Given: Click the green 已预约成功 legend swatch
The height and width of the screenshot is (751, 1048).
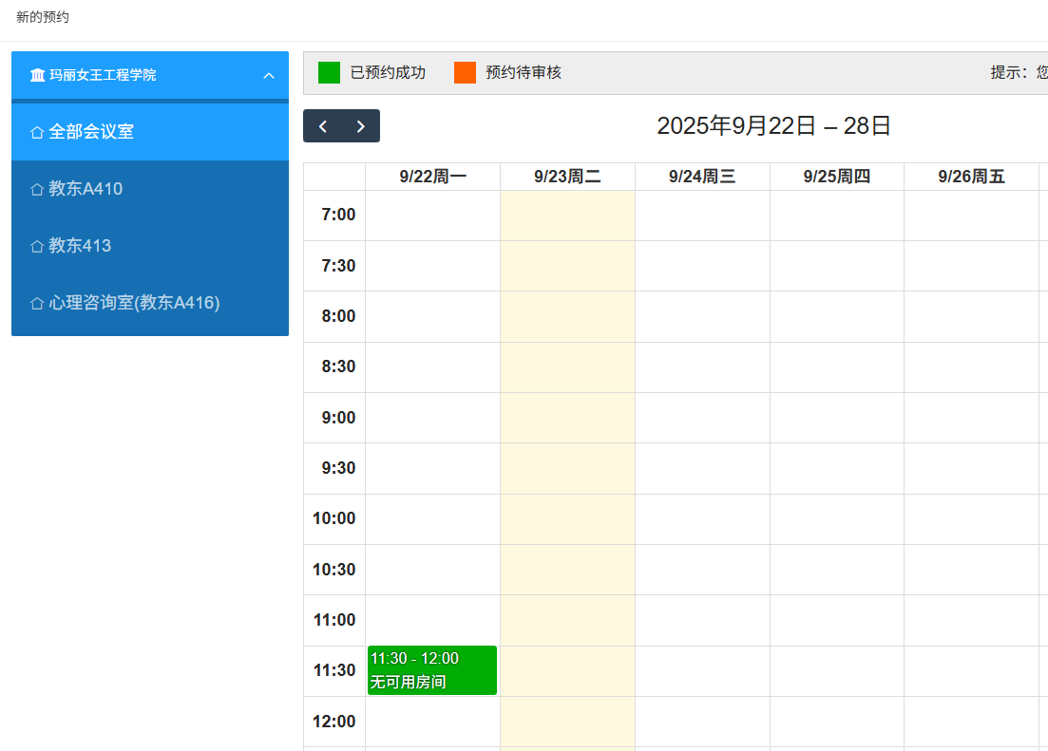Looking at the screenshot, I should coord(329,72).
